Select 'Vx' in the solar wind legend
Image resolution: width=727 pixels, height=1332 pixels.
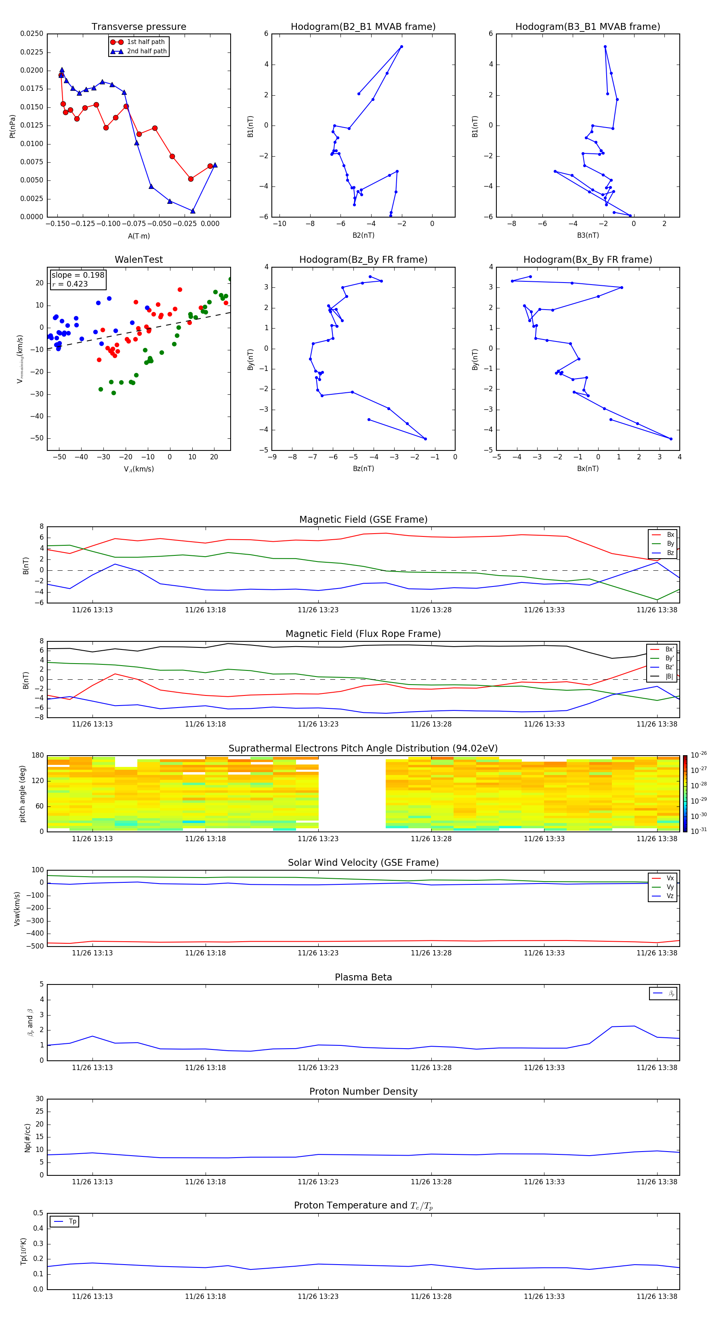[x=663, y=878]
